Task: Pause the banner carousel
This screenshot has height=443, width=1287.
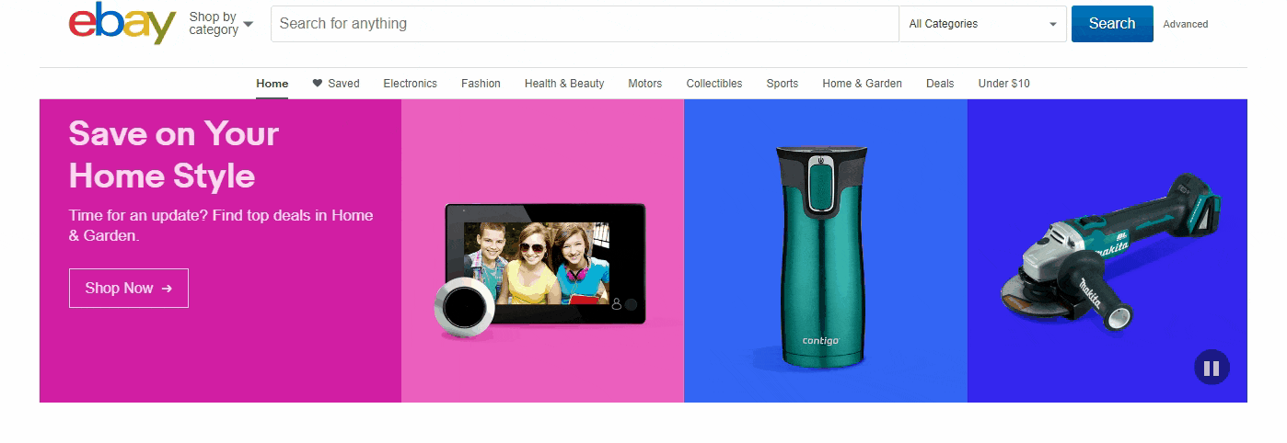Action: 1212,368
